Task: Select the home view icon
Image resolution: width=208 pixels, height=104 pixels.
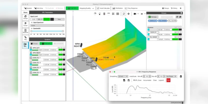Action: [x=100, y=14]
